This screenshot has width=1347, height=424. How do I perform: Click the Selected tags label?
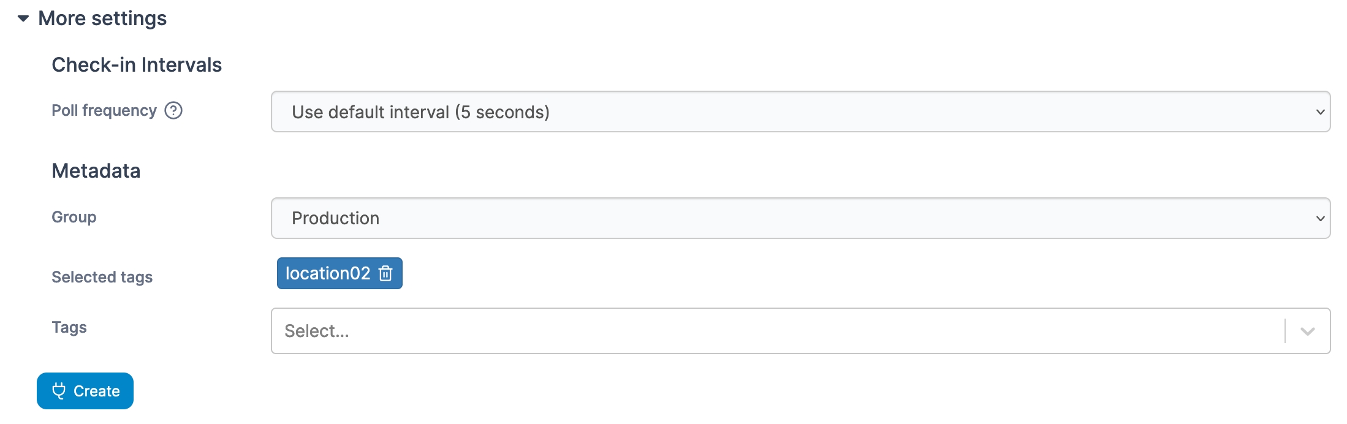pyautogui.click(x=102, y=277)
